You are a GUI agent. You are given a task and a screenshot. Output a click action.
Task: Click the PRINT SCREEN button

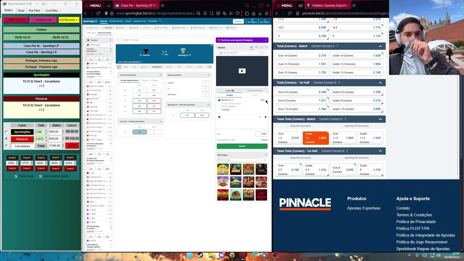pyautogui.click(x=16, y=20)
